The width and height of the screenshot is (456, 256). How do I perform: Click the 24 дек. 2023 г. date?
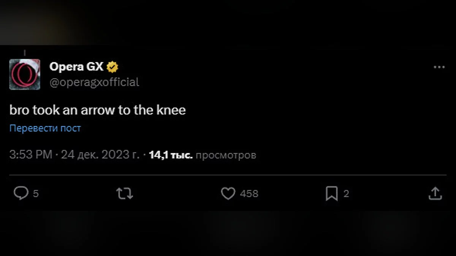100,155
